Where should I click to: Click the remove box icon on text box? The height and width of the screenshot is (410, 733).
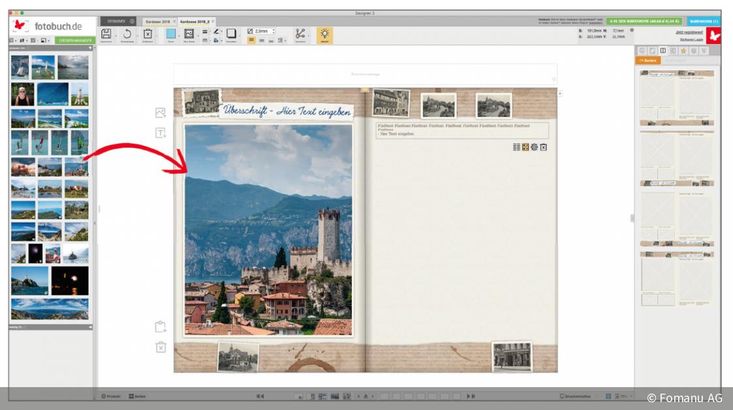(543, 148)
